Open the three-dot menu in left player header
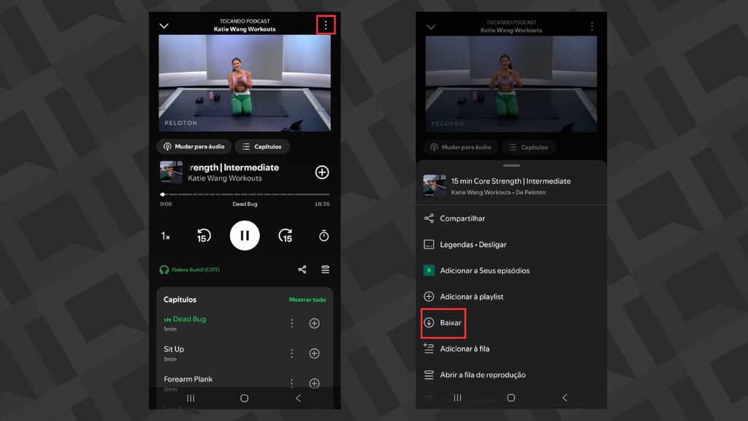This screenshot has height=421, width=748. pyautogui.click(x=326, y=25)
